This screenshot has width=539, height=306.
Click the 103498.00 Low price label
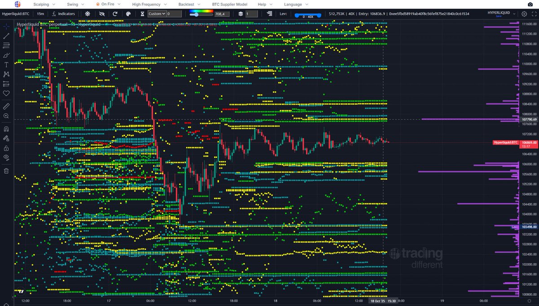[529, 227]
